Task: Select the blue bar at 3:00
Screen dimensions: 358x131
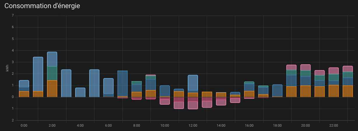Action: tap(66, 83)
